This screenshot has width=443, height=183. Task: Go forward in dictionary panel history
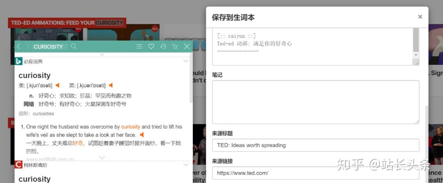point(27,47)
